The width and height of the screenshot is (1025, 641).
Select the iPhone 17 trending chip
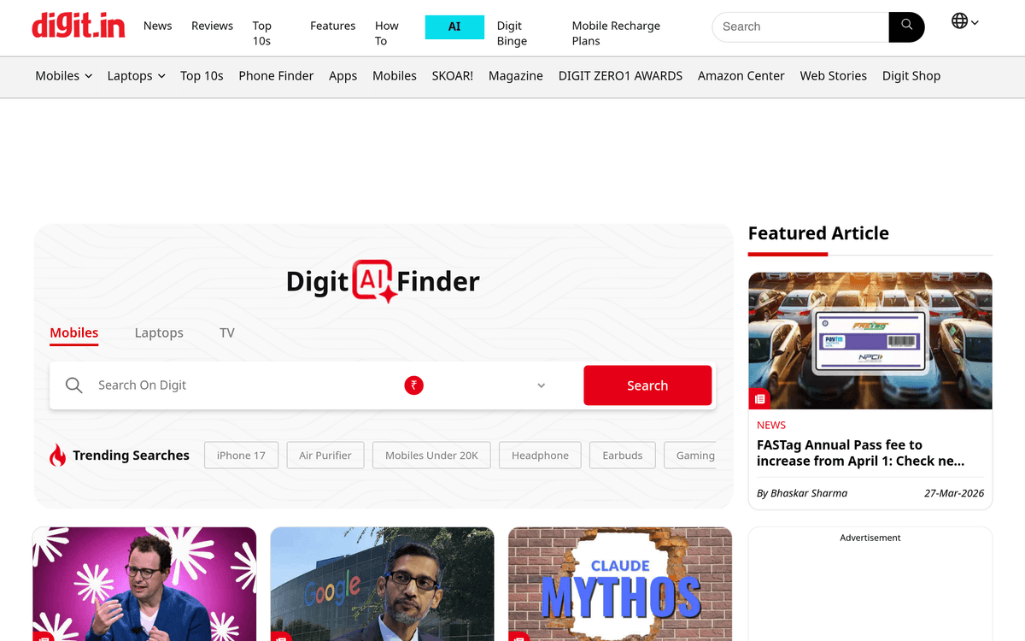click(x=241, y=456)
